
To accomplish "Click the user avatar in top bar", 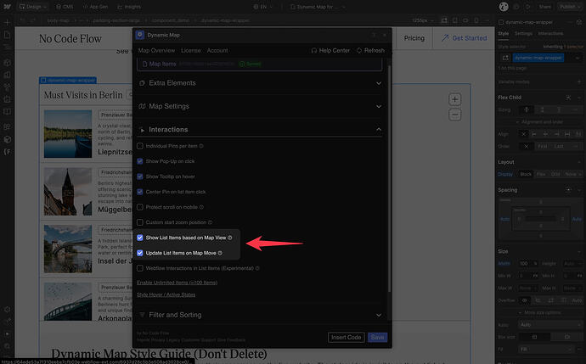I will [504, 7].
